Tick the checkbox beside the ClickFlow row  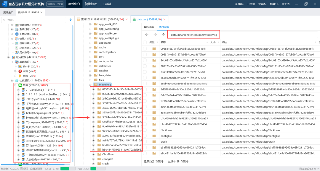click(x=145, y=130)
